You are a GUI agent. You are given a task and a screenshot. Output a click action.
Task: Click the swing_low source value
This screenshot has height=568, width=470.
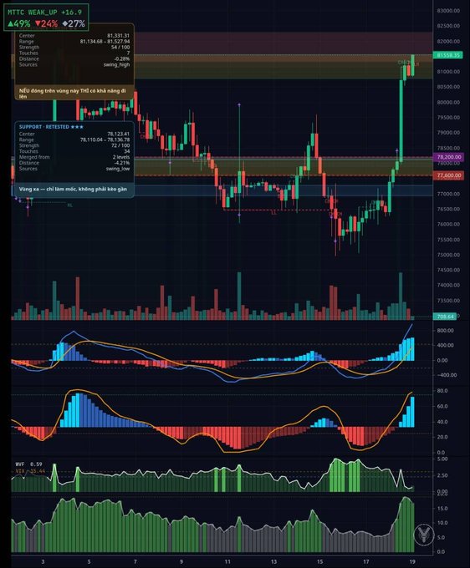(117, 169)
